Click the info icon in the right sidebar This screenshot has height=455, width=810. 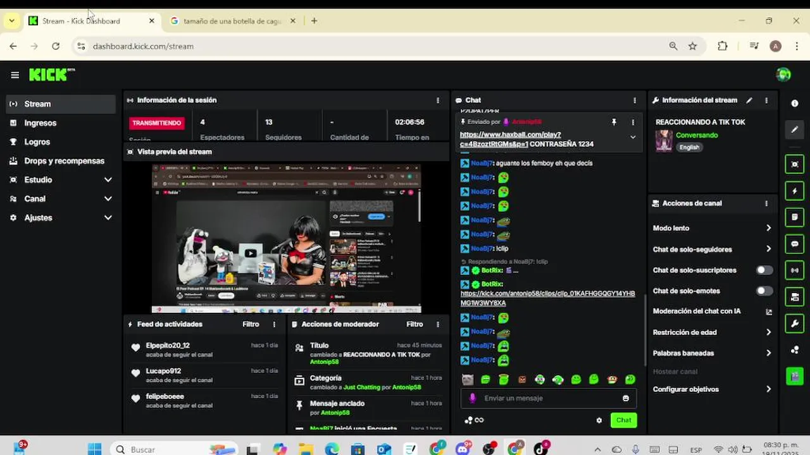click(x=795, y=103)
